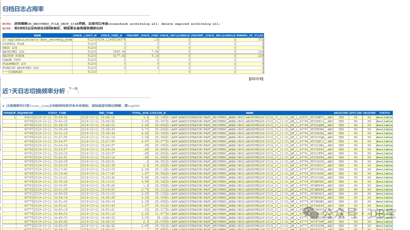Viewport: 410px width, 230px height.
Task: Click first time 2019-10-11 15:45:52 in row 43800
Action: click(51, 117)
